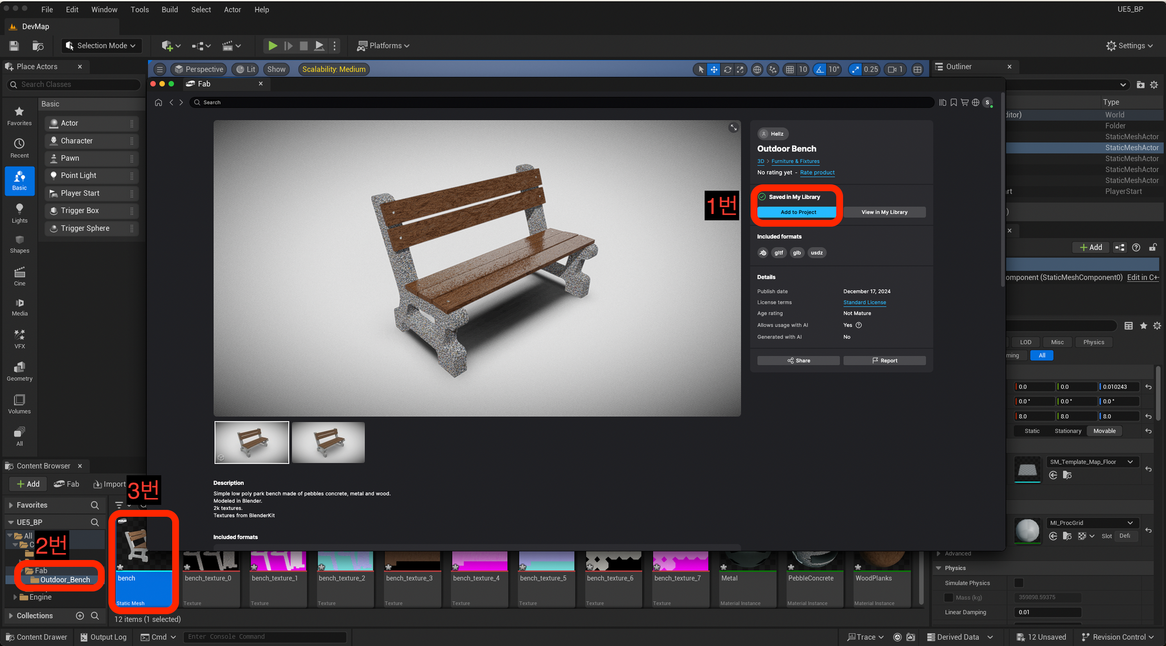The image size is (1166, 646).
Task: Enable the Mass (kg) override checkbox
Action: point(948,598)
